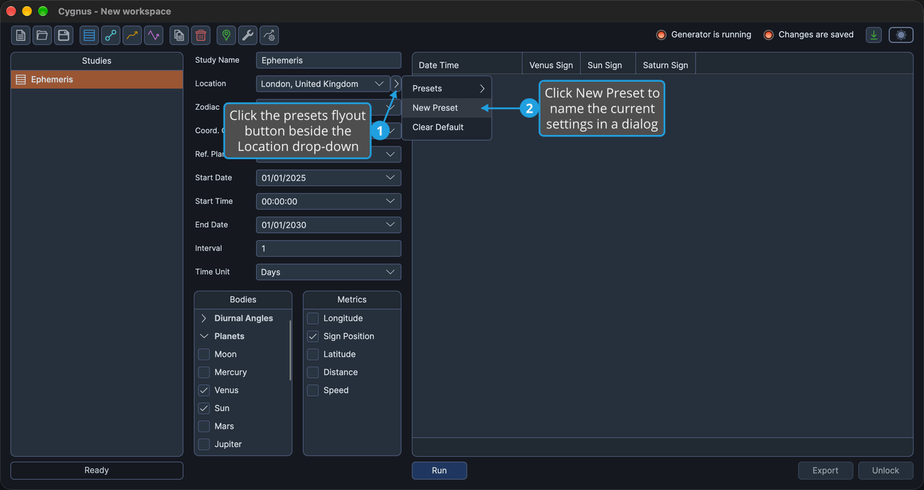Tick the Jupiter checkbox
924x490 pixels.
204,444
